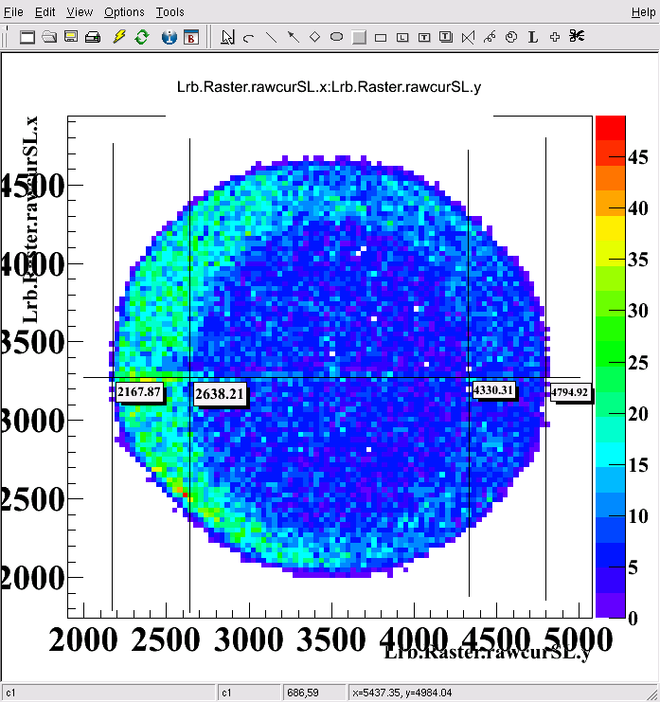Open the File menu
660x702 pixels.
pyautogui.click(x=13, y=12)
